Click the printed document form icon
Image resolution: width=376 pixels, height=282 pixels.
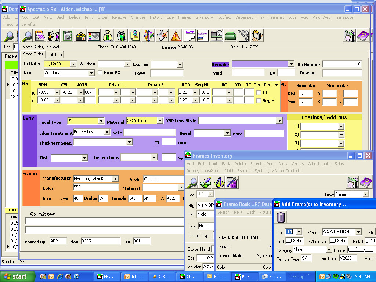(203, 36)
